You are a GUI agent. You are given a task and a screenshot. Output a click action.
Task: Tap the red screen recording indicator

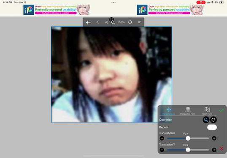coord(201,2)
